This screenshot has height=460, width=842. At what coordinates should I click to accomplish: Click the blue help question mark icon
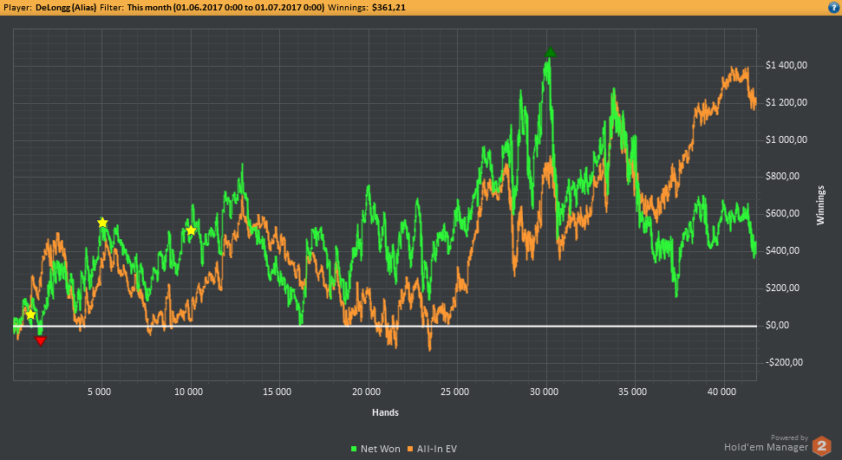834,8
